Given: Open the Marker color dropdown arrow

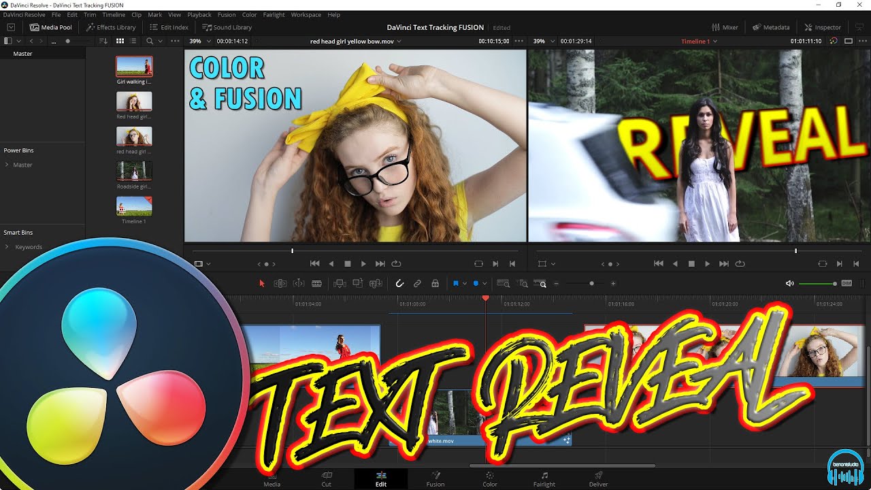Looking at the screenshot, I should coord(484,284).
